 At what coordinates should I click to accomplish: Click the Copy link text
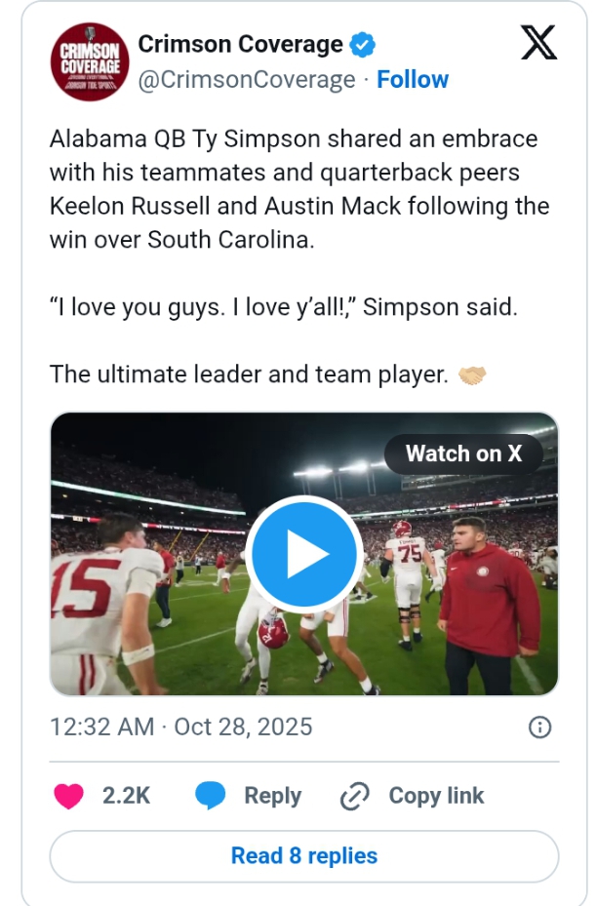pos(436,796)
